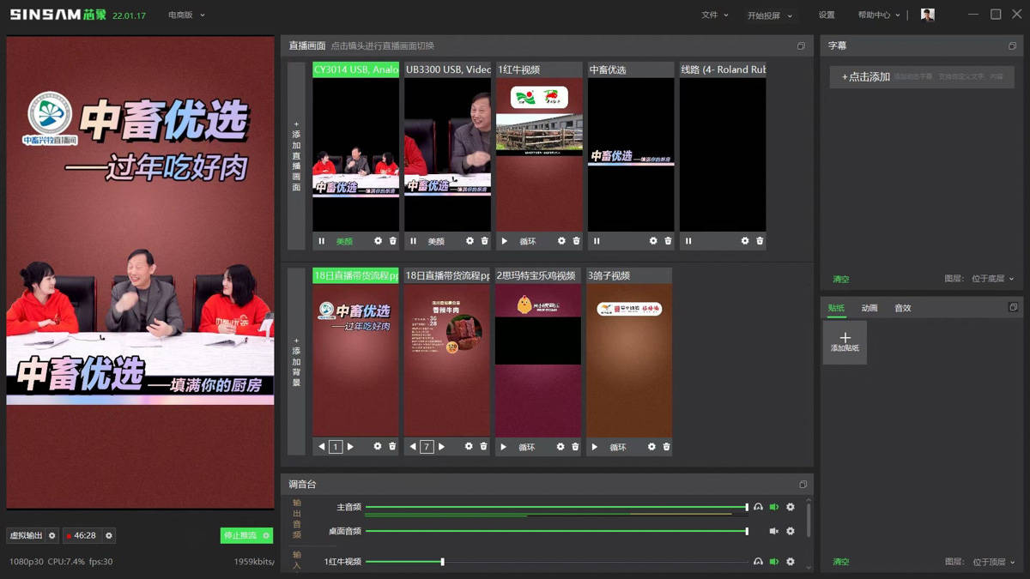1030x579 pixels.
Task: Delete second 18日直播带货流程 background
Action: coord(484,447)
